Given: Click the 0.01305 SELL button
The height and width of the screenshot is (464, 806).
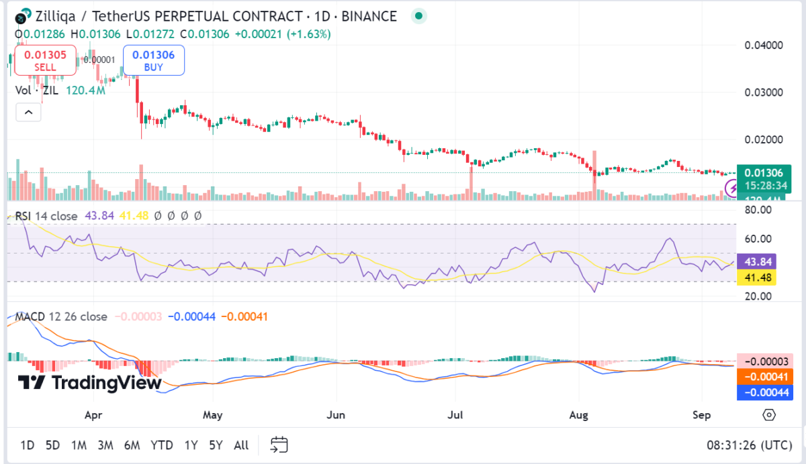Looking at the screenshot, I should [45, 60].
